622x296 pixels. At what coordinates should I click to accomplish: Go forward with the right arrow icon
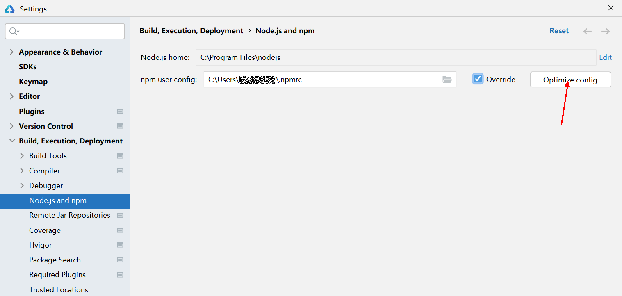(606, 31)
